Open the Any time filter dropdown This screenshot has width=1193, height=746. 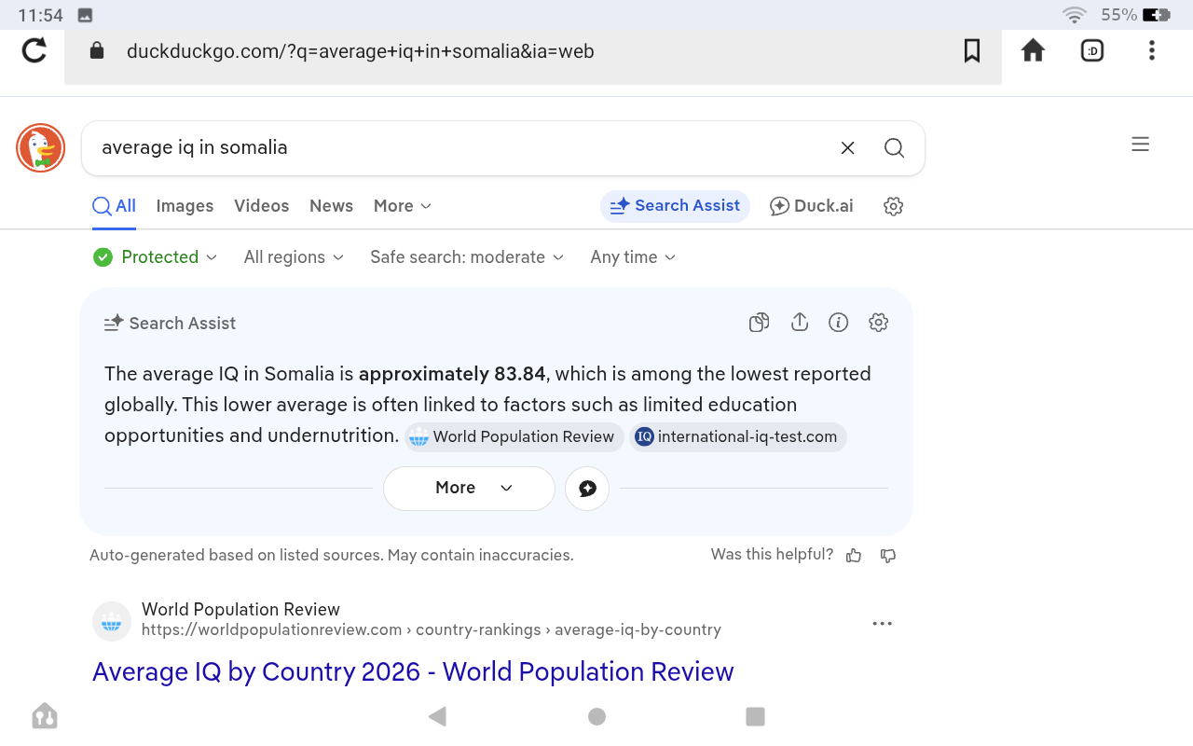[633, 257]
